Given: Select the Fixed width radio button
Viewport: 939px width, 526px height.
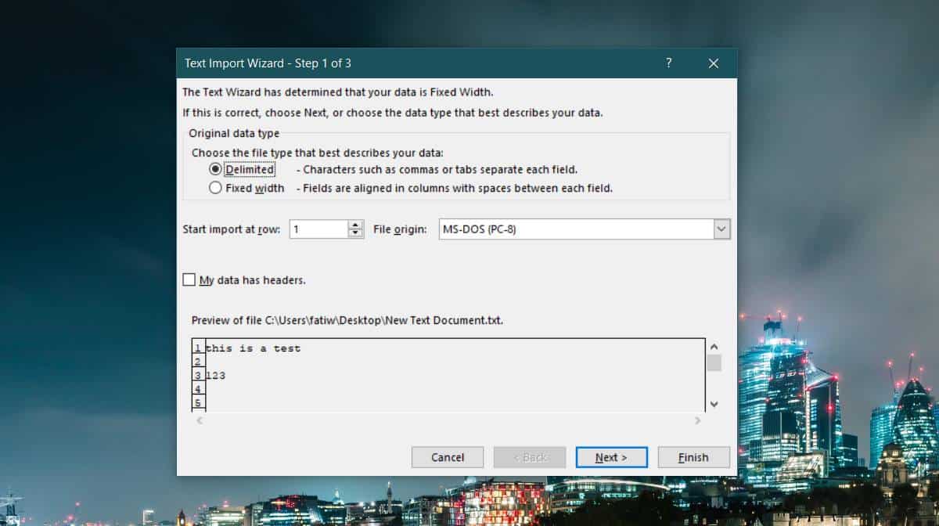Looking at the screenshot, I should click(215, 188).
